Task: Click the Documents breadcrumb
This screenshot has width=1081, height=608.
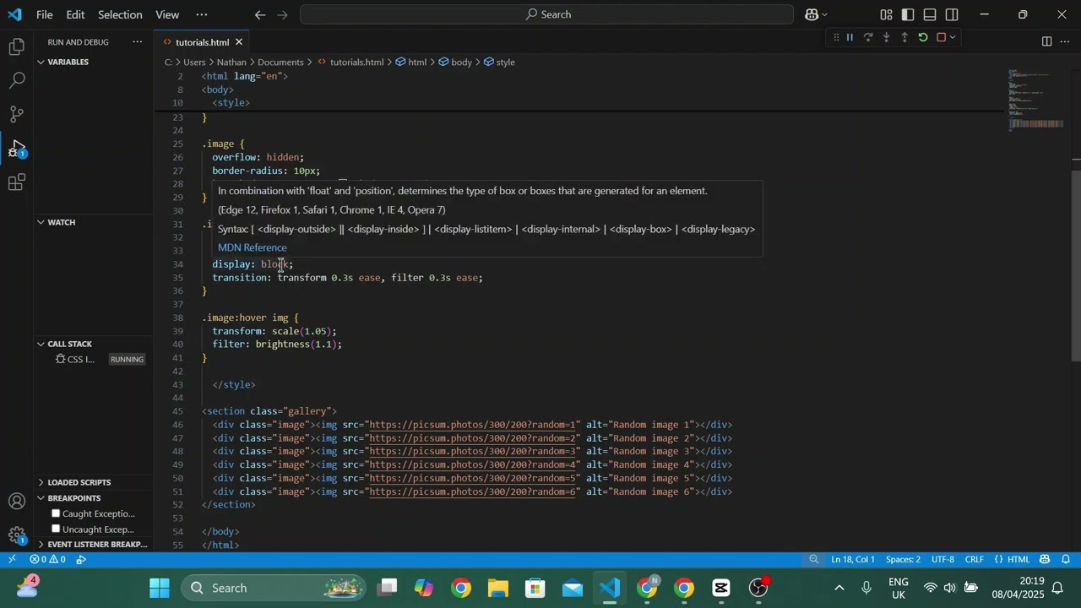Action: 280,62
